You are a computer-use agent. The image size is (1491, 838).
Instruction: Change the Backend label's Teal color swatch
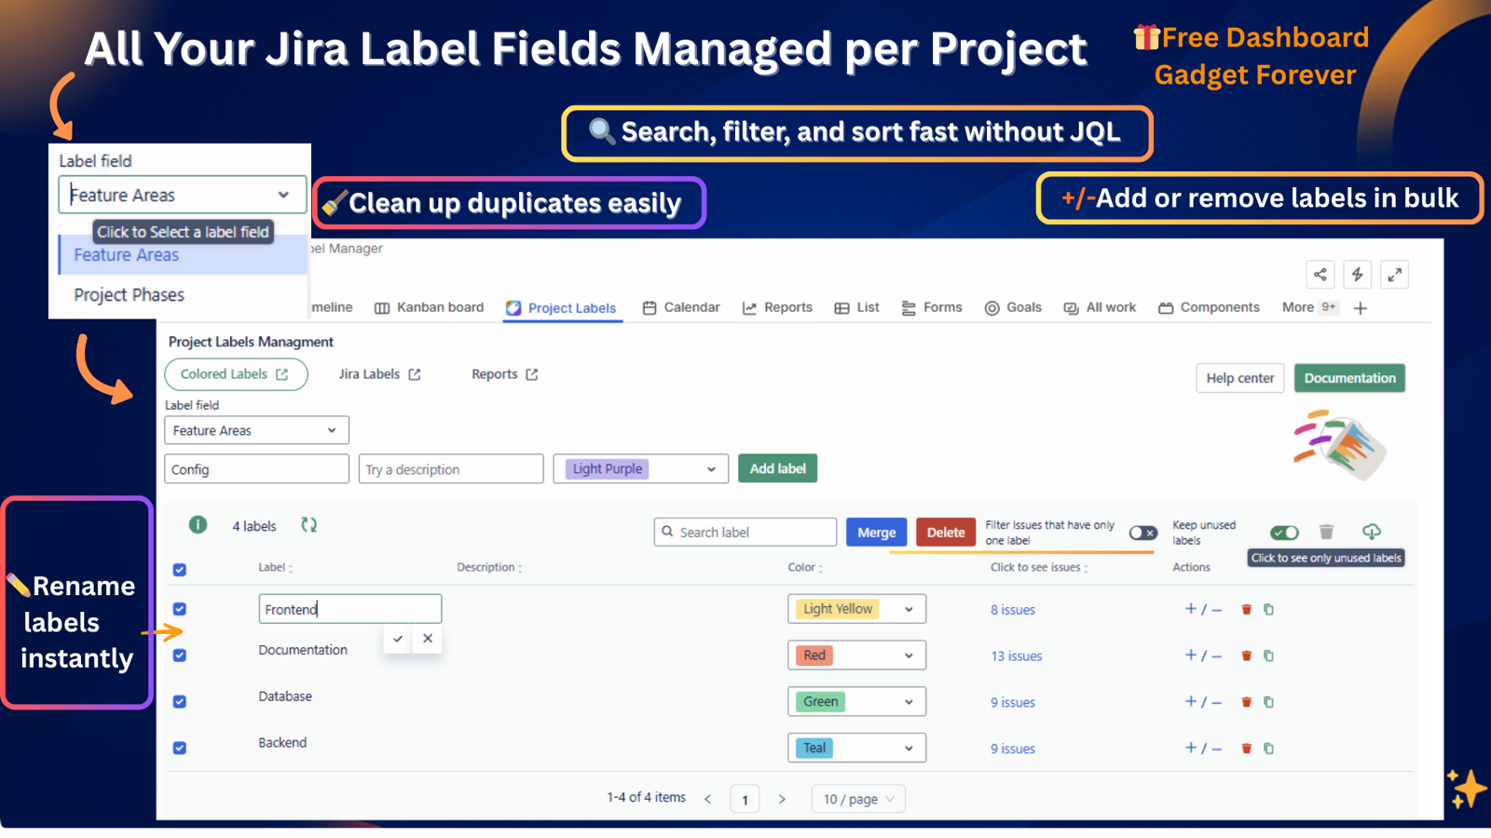click(855, 748)
